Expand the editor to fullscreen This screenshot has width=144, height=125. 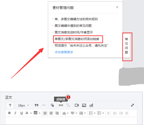133,105
